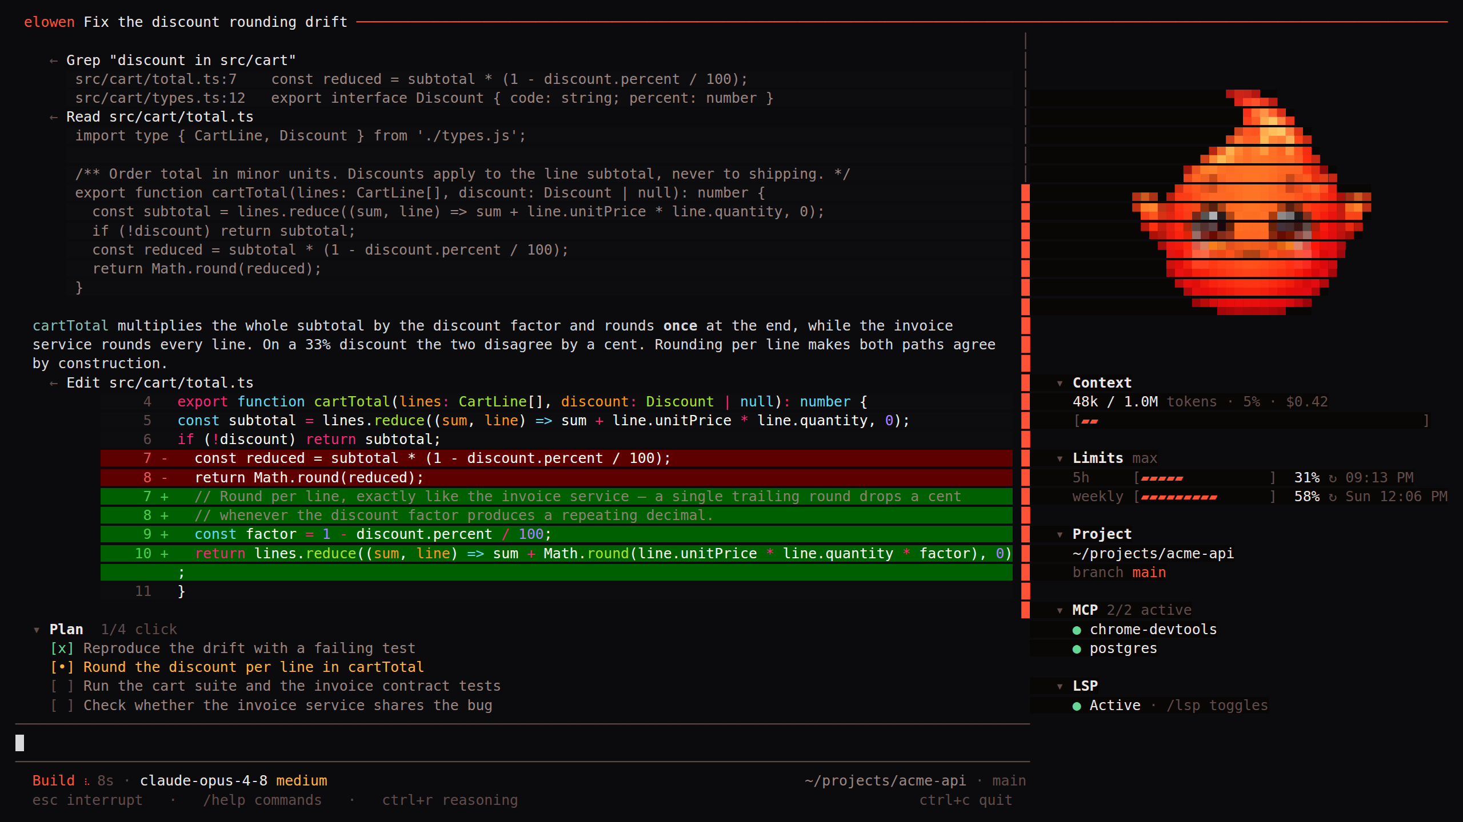The image size is (1463, 822).
Task: Click the context token usage bar
Action: pos(1252,421)
